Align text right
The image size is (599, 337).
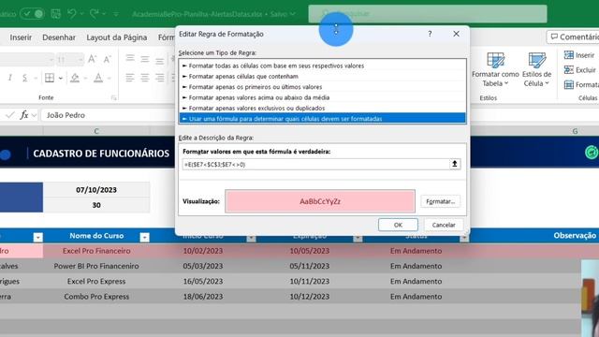pos(160,78)
